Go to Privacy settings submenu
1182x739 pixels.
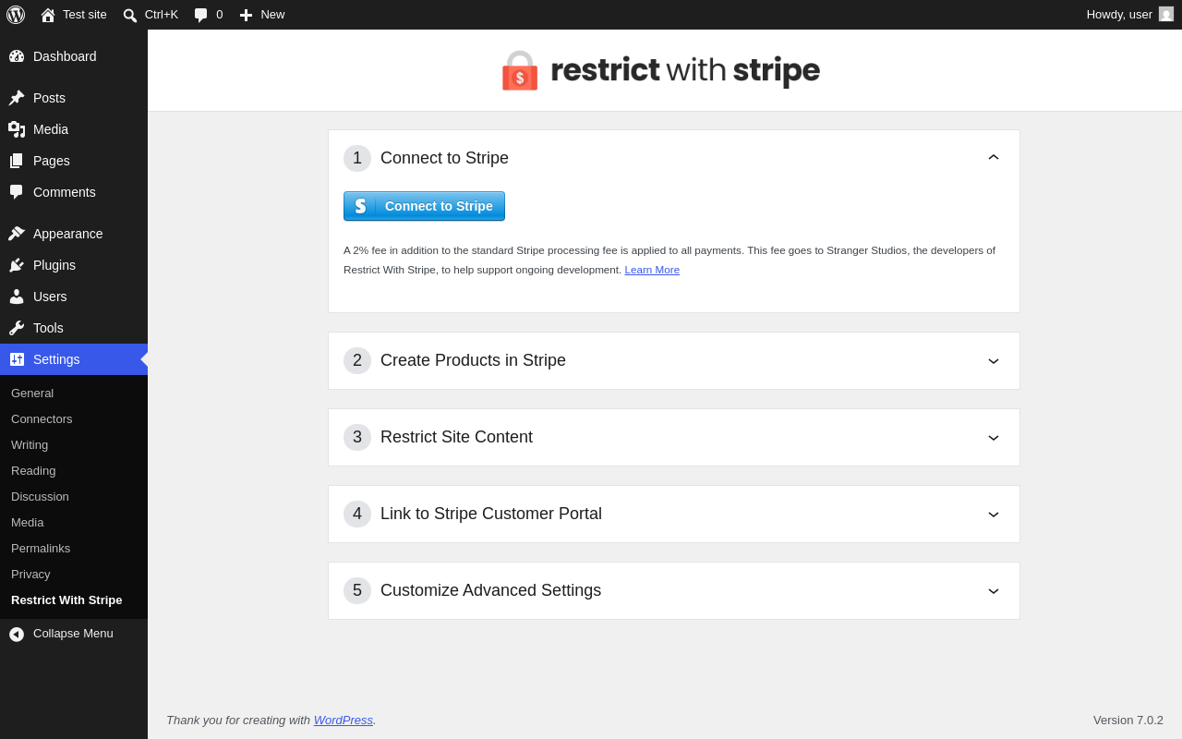coord(30,574)
